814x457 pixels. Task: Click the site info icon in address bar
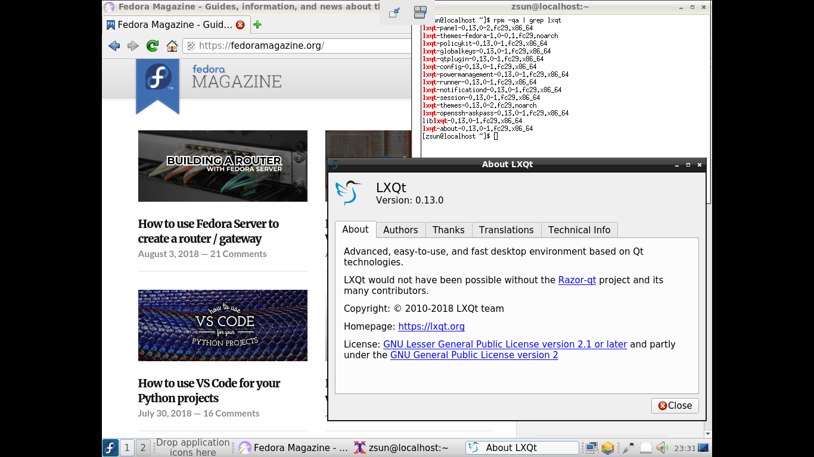point(191,46)
